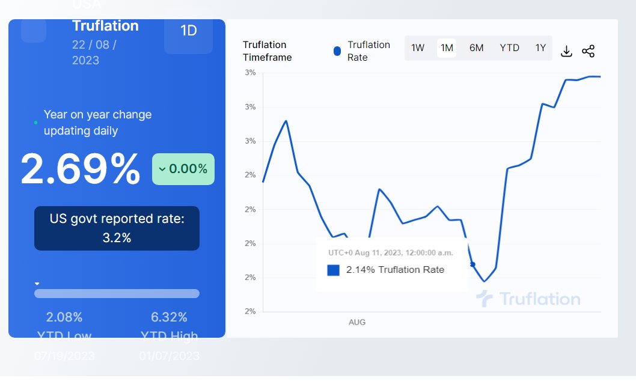Click the flag icon box beside Truflation title
636x381 pixels.
tap(34, 31)
